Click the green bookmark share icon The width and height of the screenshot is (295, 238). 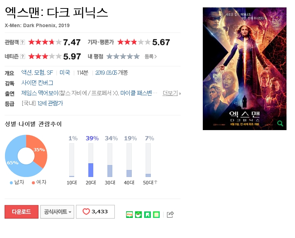tap(148, 214)
